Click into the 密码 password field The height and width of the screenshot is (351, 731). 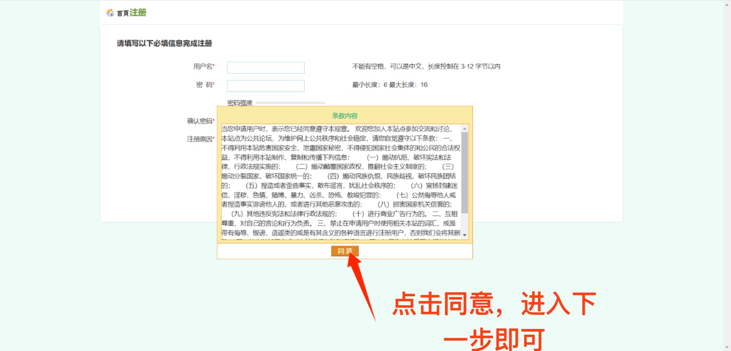tap(265, 86)
